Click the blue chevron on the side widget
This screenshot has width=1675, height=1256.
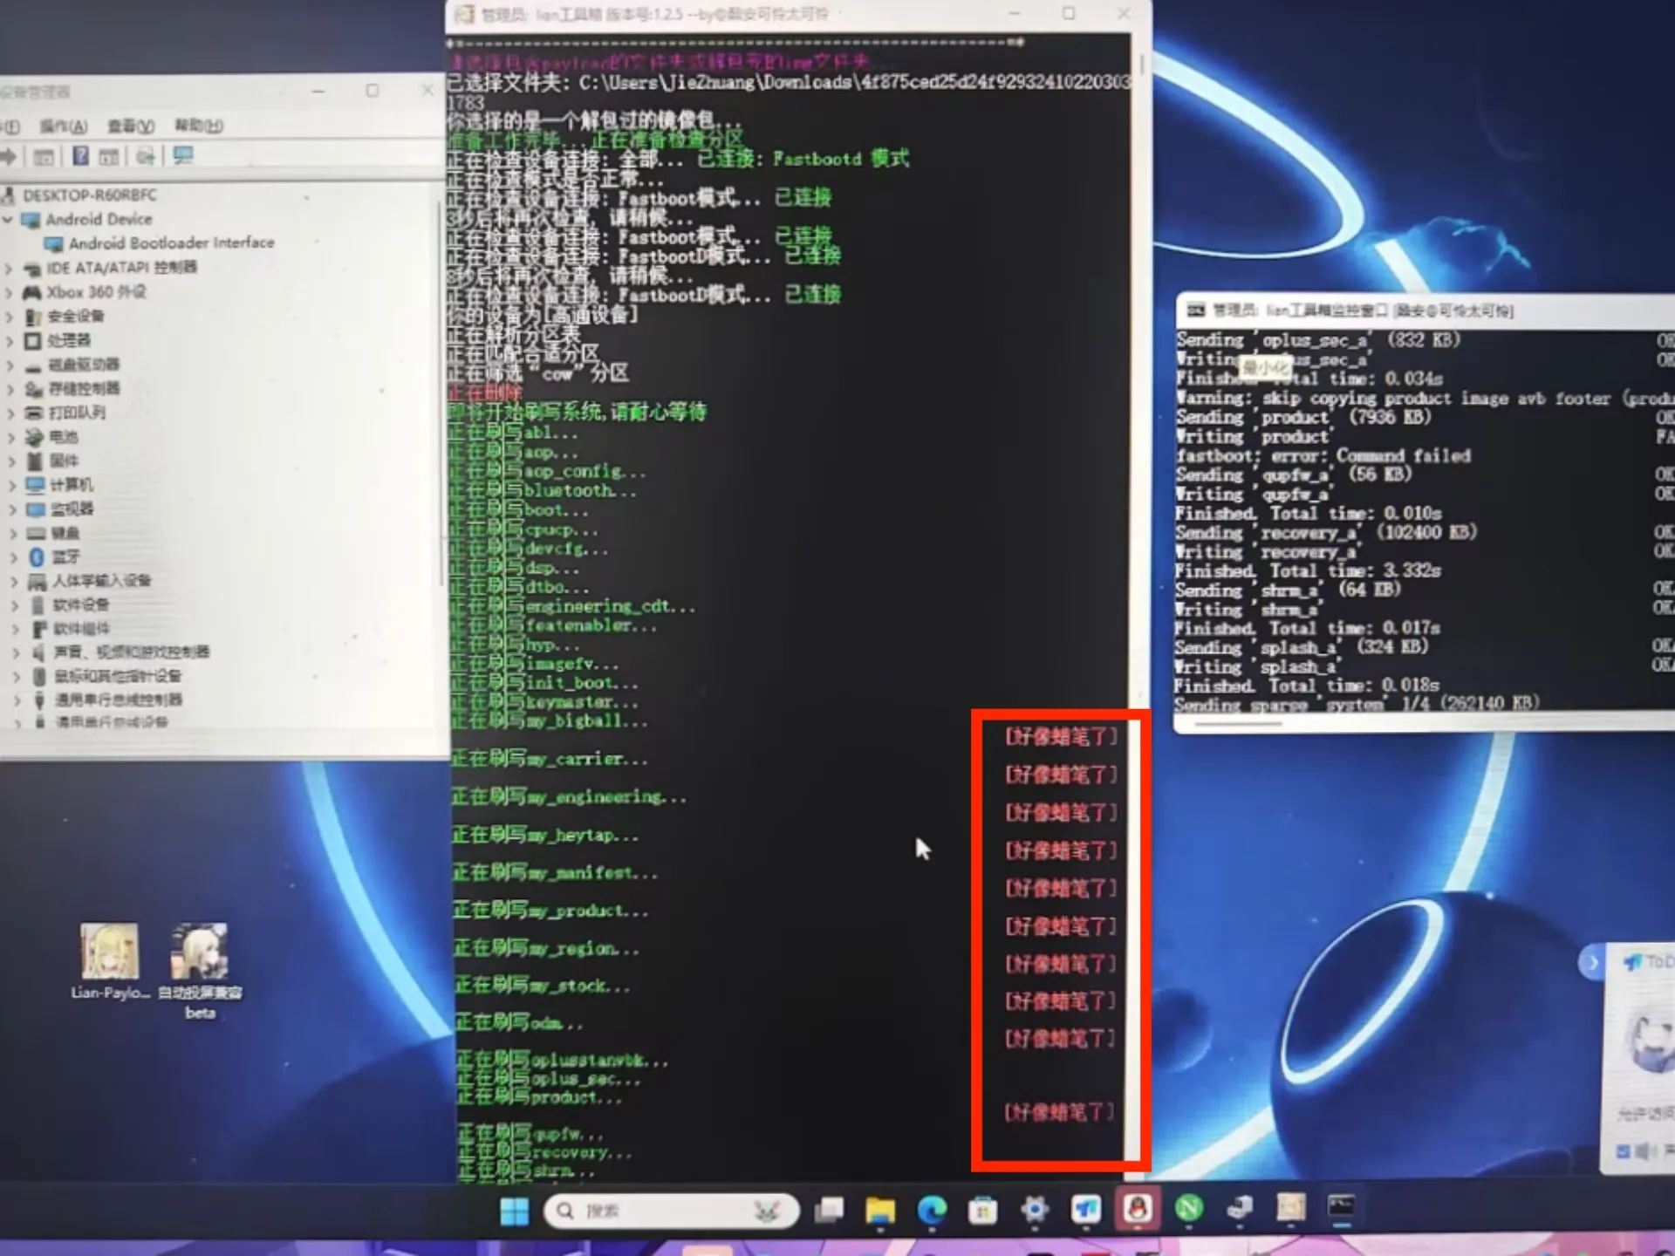click(x=1592, y=963)
